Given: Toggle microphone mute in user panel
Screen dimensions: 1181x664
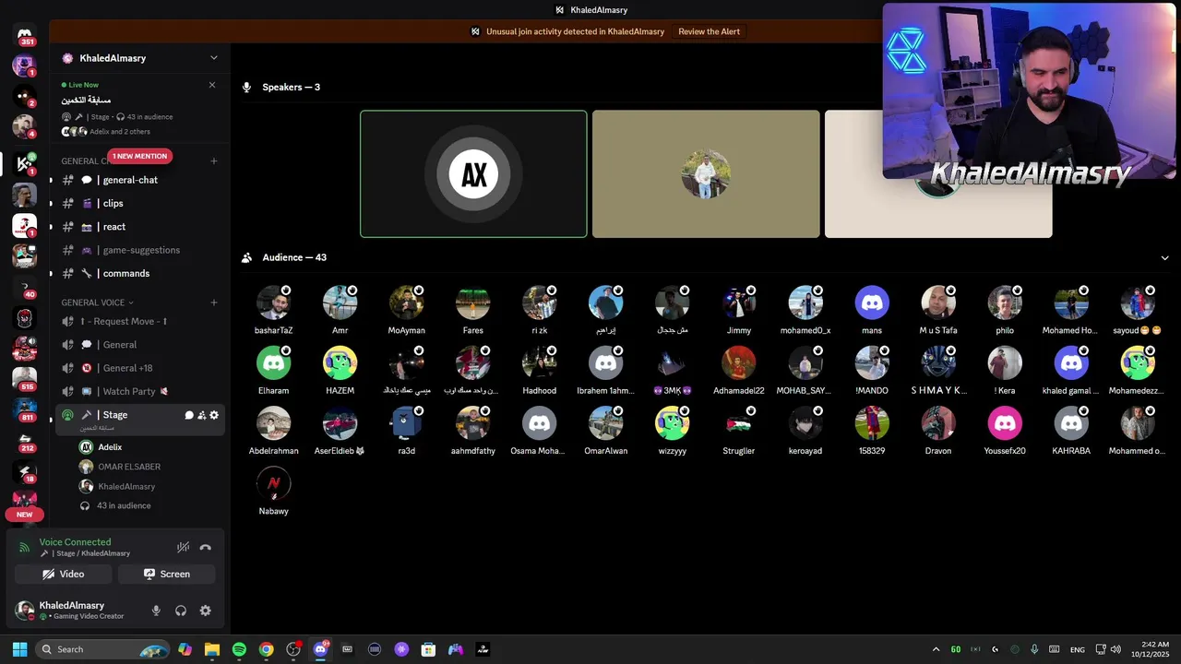Looking at the screenshot, I should [156, 611].
